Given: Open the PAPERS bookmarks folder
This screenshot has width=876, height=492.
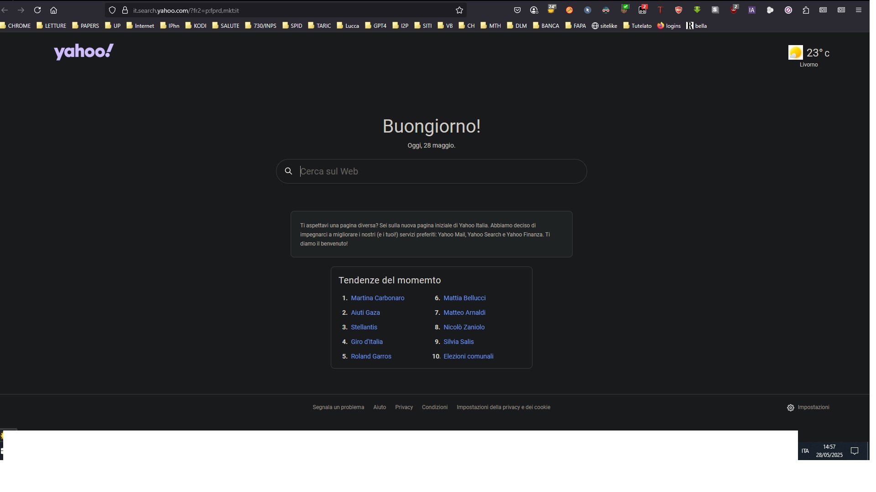Looking at the screenshot, I should point(86,26).
